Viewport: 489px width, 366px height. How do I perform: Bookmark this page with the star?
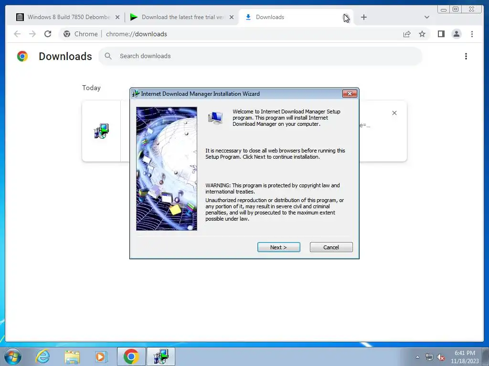tap(422, 34)
